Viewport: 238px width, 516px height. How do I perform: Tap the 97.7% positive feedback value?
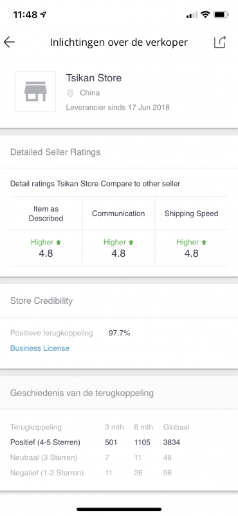point(120,333)
